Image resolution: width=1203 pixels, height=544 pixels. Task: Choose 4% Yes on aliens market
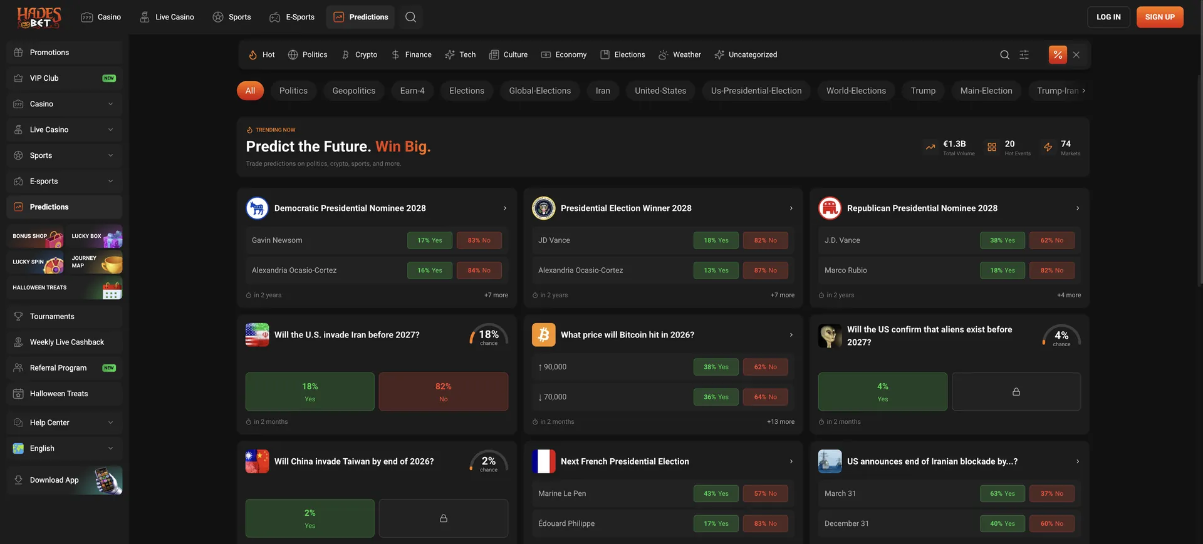[883, 392]
